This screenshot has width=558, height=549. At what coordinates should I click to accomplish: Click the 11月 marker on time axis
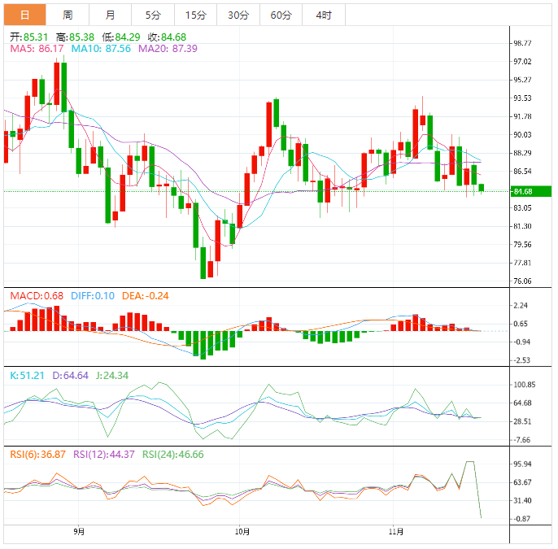pos(396,532)
